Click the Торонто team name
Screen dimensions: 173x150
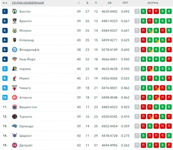pyautogui.click(x=26, y=117)
